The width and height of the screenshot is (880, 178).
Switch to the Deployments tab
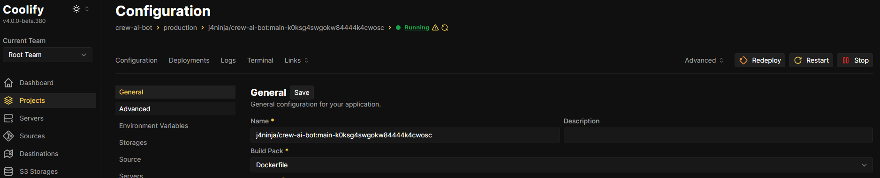pos(189,60)
